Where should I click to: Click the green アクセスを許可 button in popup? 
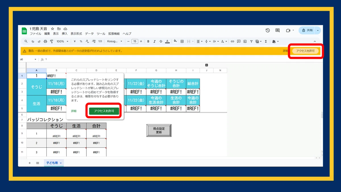[x=104, y=111]
